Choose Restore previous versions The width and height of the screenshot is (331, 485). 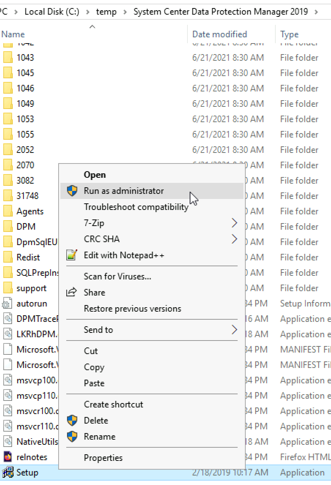(x=133, y=309)
